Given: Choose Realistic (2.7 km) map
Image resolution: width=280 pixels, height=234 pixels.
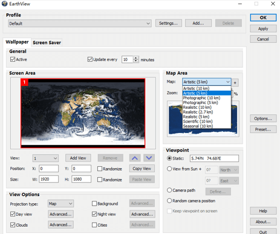Looking at the screenshot, I should 207,112.
